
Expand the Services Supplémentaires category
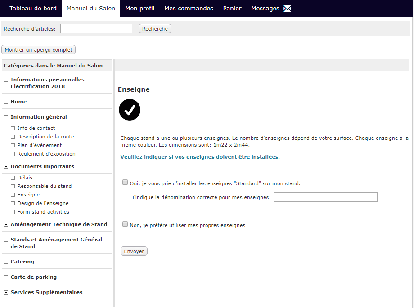pos(6,292)
